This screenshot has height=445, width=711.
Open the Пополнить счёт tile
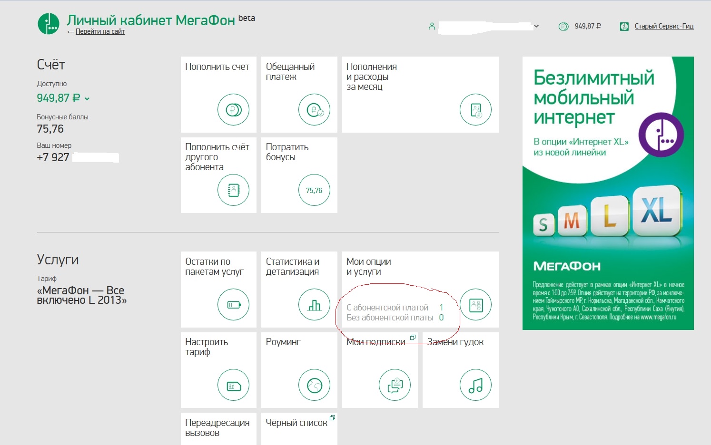(218, 95)
